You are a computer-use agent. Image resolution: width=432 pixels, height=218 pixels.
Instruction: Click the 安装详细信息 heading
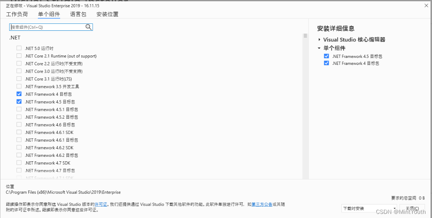pyautogui.click(x=336, y=28)
